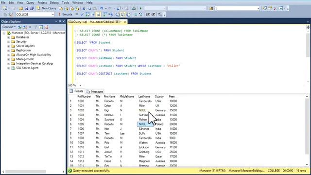Open the Edit menu
This screenshot has height=175, width=311.
click(x=11, y=2)
